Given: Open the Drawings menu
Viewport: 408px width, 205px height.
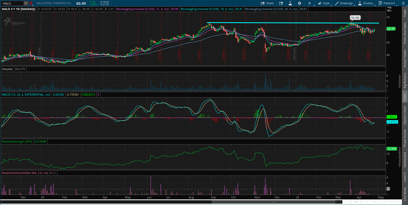Looking at the screenshot, I should (344, 3).
